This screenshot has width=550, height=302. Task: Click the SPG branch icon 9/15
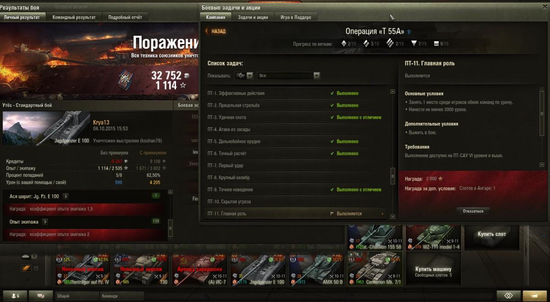(436, 44)
